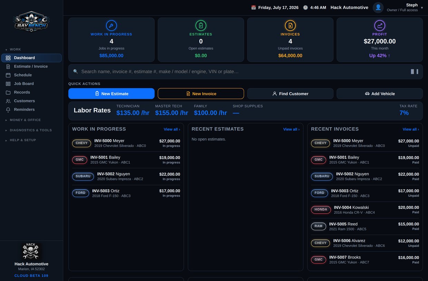Screen dimensions: 428x281
Task: Click the $64,000.00 unpaid invoices amount
Action: click(290, 56)
